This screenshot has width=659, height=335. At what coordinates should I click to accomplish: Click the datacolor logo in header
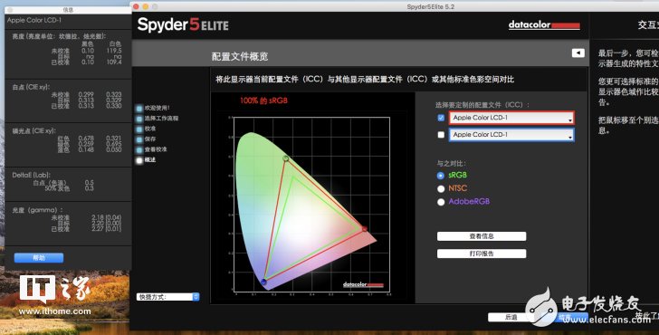pyautogui.click(x=544, y=25)
